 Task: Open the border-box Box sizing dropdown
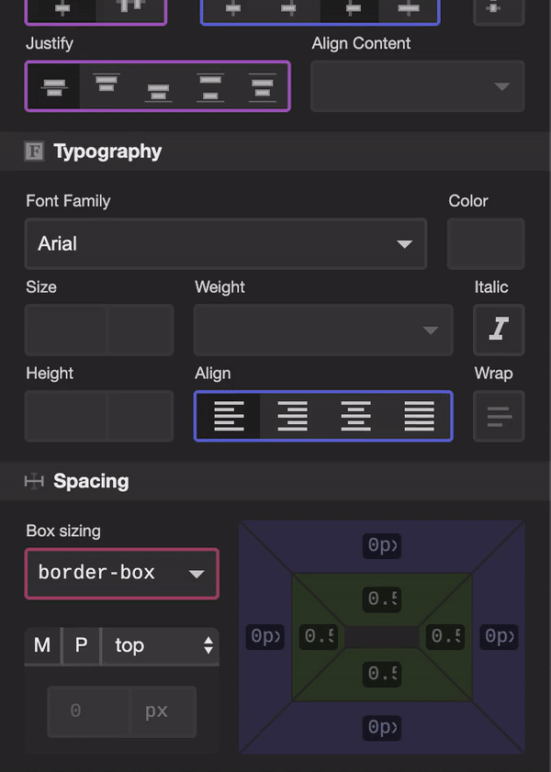(x=121, y=574)
